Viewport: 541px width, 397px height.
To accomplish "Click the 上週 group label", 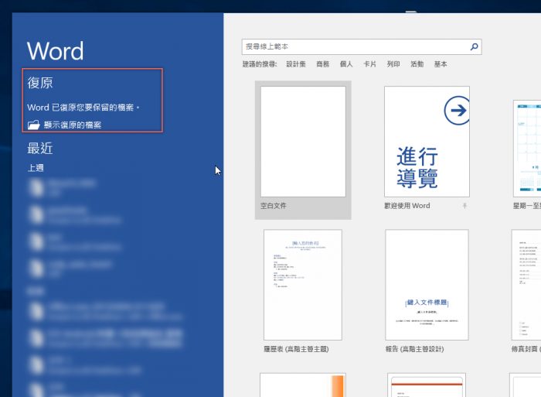I will [36, 168].
